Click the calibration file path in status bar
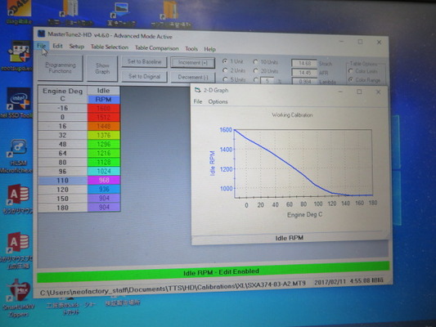 coord(173,288)
